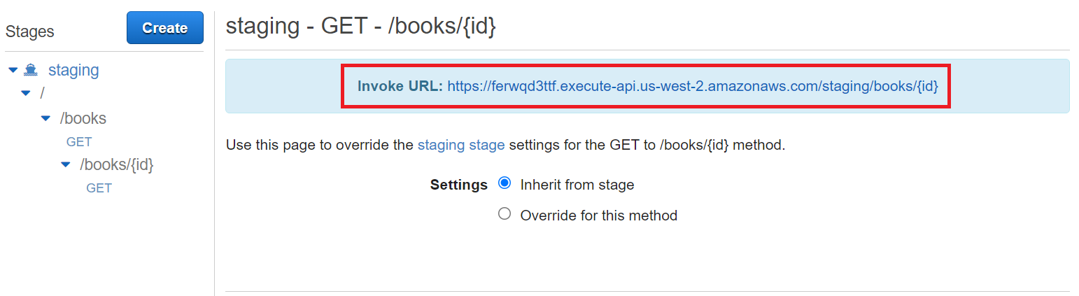The width and height of the screenshot is (1079, 296).
Task: Click the bold Invoke URL label
Action: (400, 86)
